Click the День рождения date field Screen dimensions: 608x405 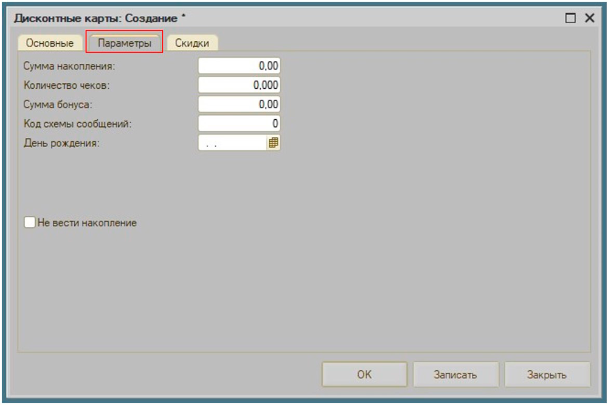[232, 143]
